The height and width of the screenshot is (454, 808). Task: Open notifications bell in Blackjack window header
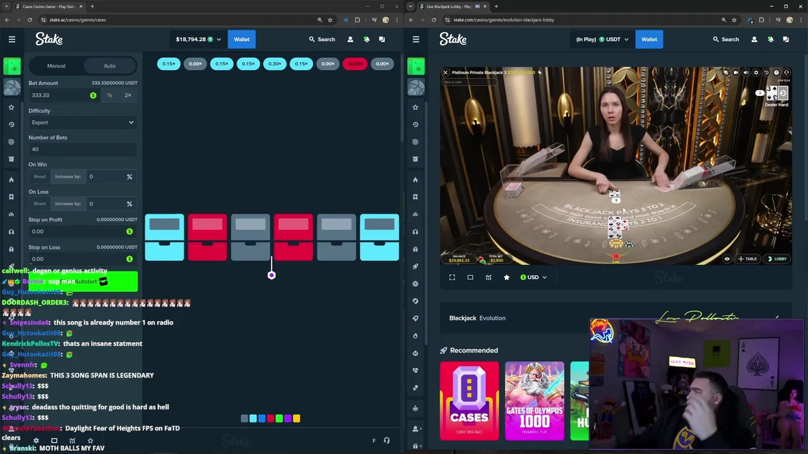pyautogui.click(x=770, y=39)
